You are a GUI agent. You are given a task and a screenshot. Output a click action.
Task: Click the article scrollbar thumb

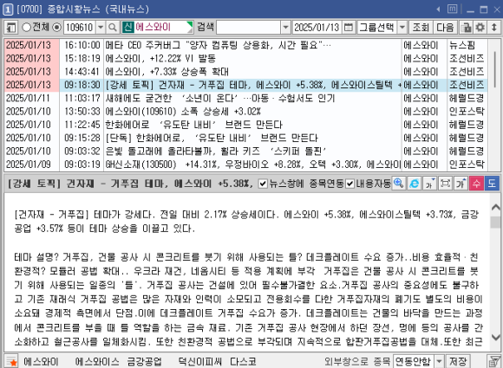[495, 222]
